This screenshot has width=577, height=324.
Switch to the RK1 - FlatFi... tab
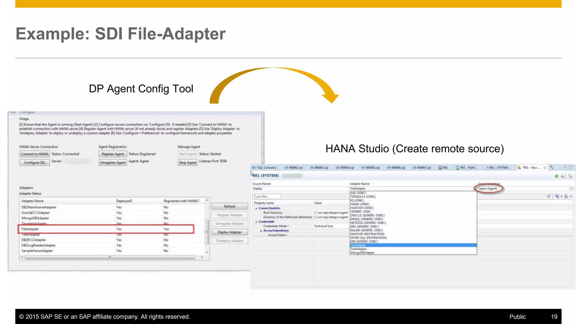coord(467,168)
